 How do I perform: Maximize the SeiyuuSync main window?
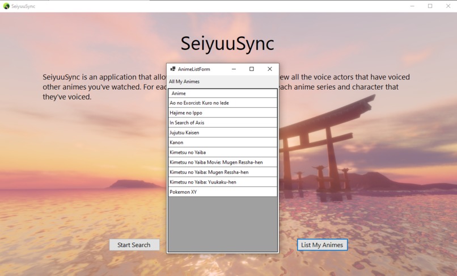[x=430, y=6]
